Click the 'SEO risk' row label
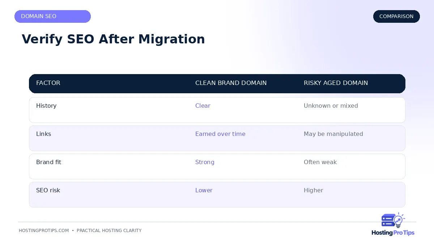The width and height of the screenshot is (434, 244). (48, 190)
